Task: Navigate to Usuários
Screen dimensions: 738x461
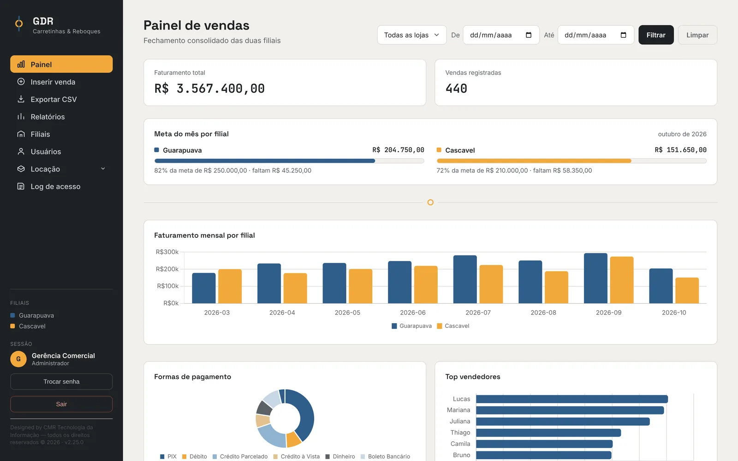Action: tap(61, 152)
